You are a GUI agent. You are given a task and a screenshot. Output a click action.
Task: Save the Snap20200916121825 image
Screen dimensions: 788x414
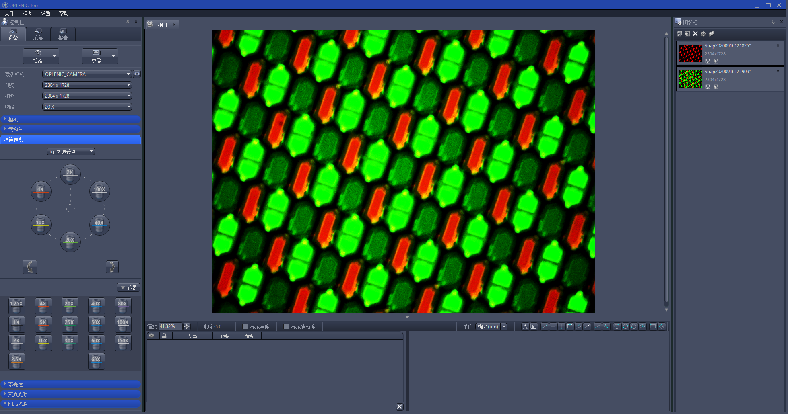(708, 61)
